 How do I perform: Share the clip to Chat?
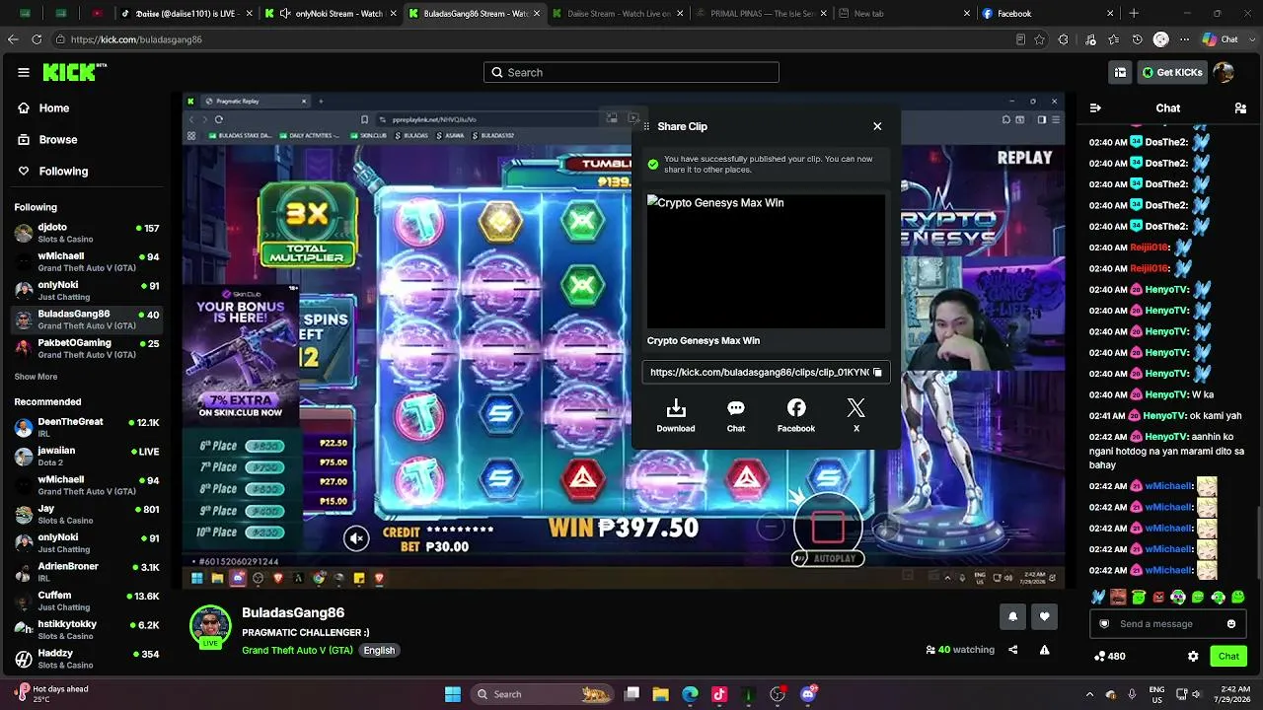tap(736, 415)
